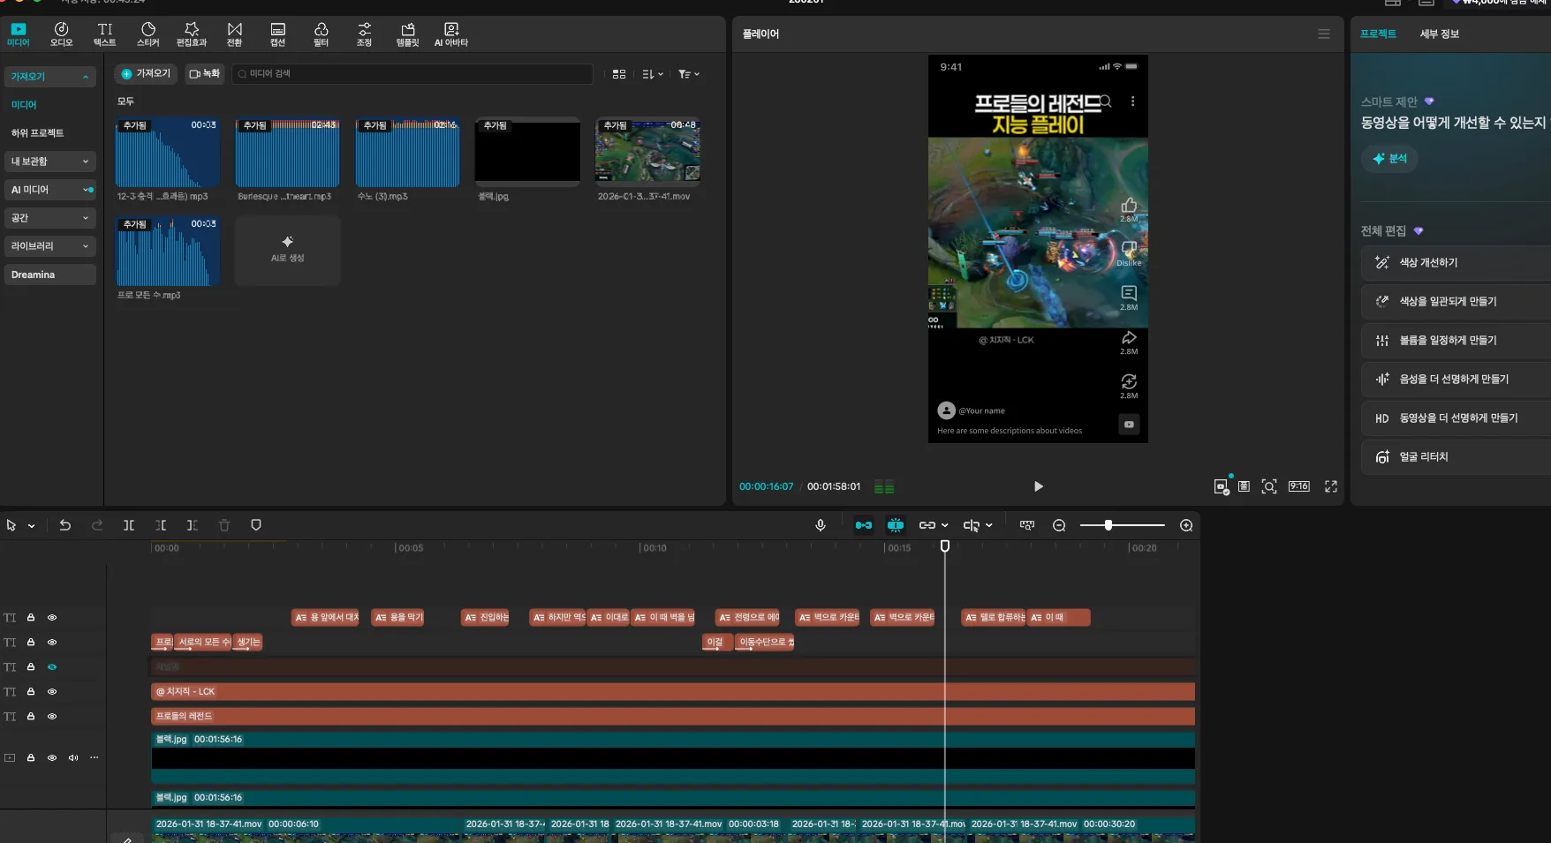Redo the last undone edit
This screenshot has height=843, width=1551.
coord(97,525)
